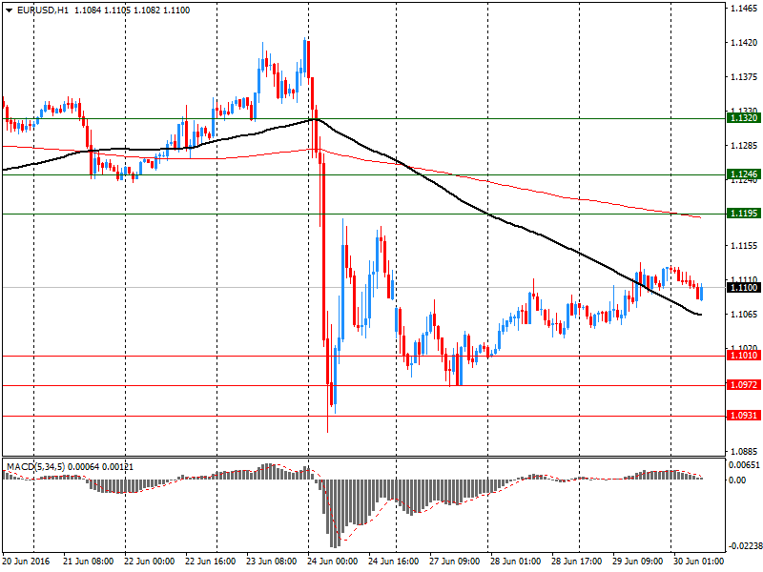Click the 28 Jun 17:00 time label
This screenshot has width=763, height=572.
[577, 562]
